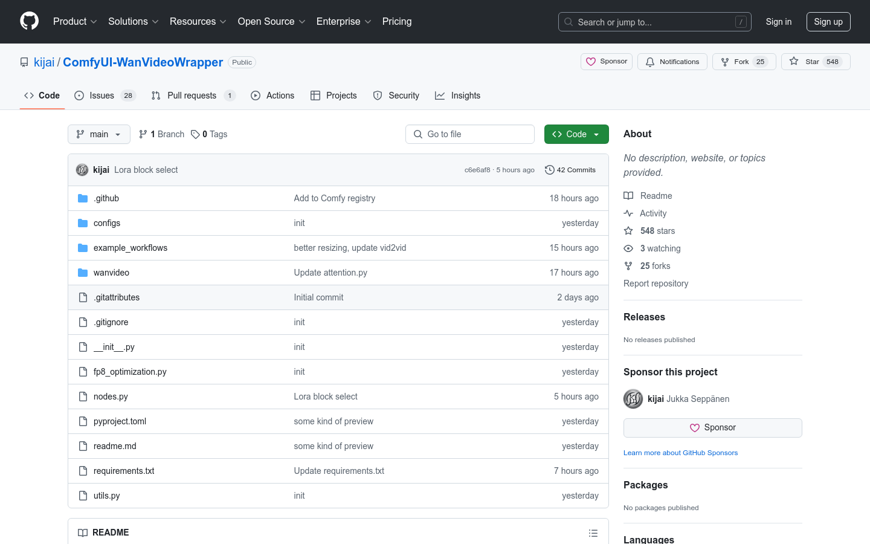Expand the Product menu

coord(75,21)
